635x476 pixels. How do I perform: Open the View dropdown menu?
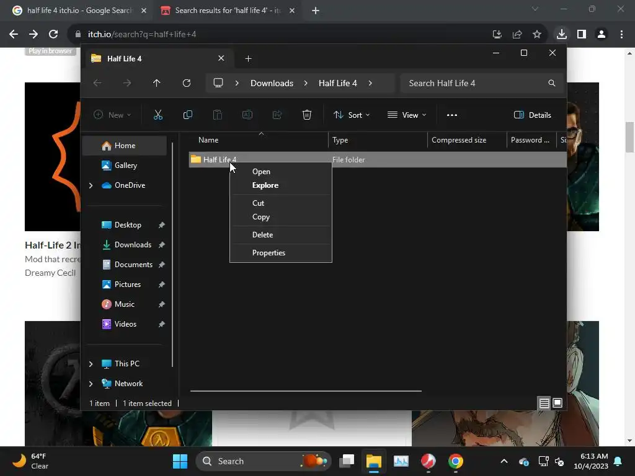click(x=407, y=115)
